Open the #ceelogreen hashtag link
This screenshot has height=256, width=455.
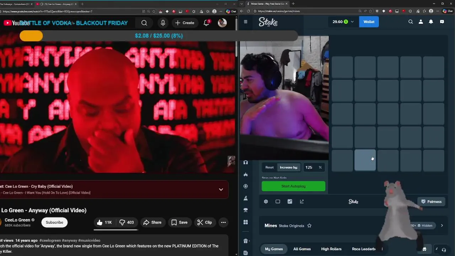click(x=50, y=240)
